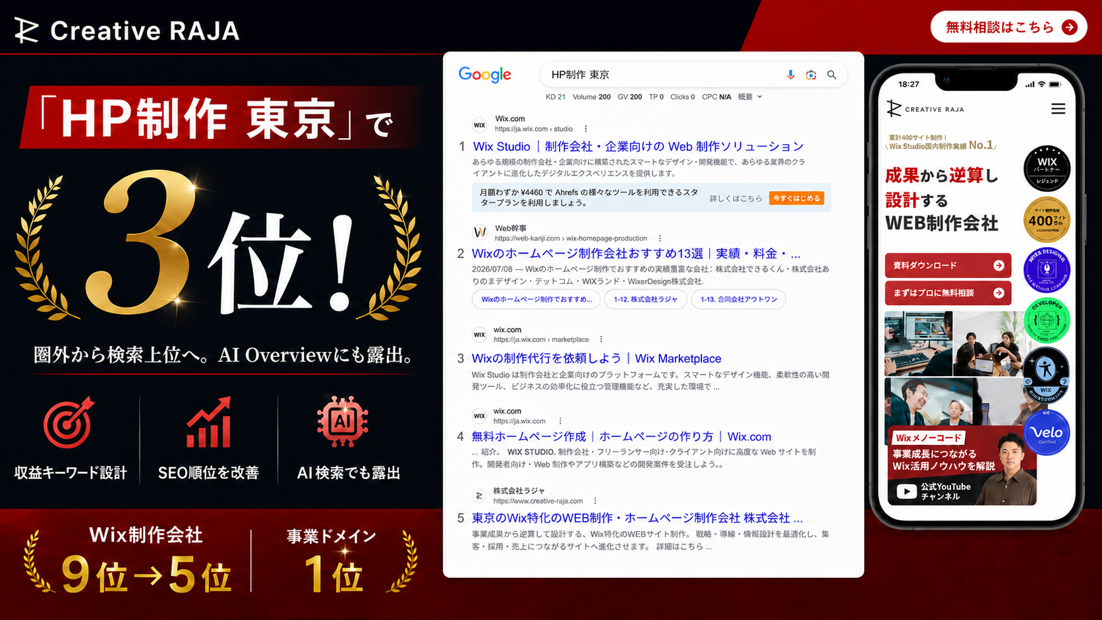Expand the 概要 dropdown
This screenshot has height=620, width=1102.
(x=750, y=97)
